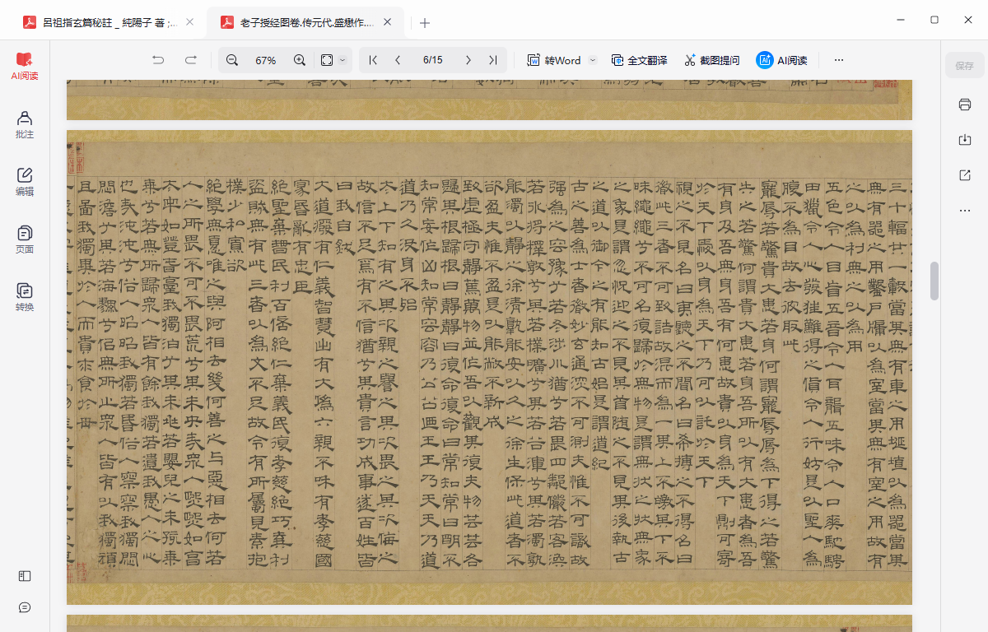Toggle the sidebar layout icon at bottom left
This screenshot has height=632, width=988.
[x=25, y=576]
